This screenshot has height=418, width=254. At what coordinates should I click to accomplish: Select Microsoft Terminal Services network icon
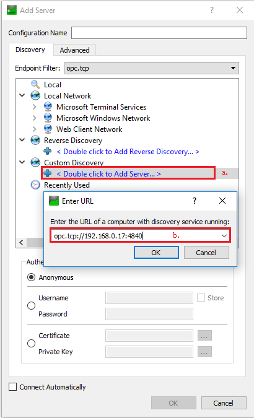48,107
